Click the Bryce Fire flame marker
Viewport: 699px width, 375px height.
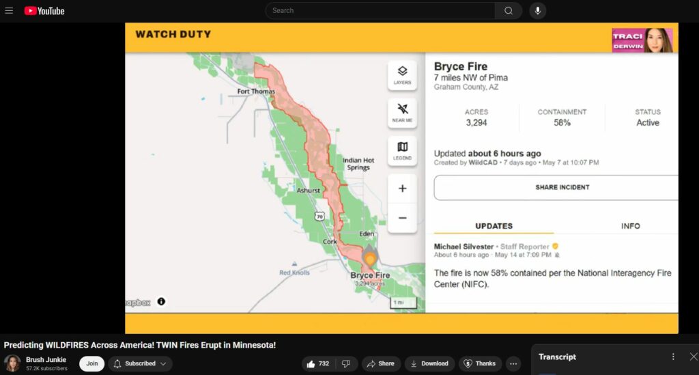click(370, 260)
